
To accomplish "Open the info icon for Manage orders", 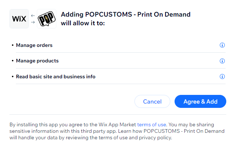I will click(x=222, y=45).
